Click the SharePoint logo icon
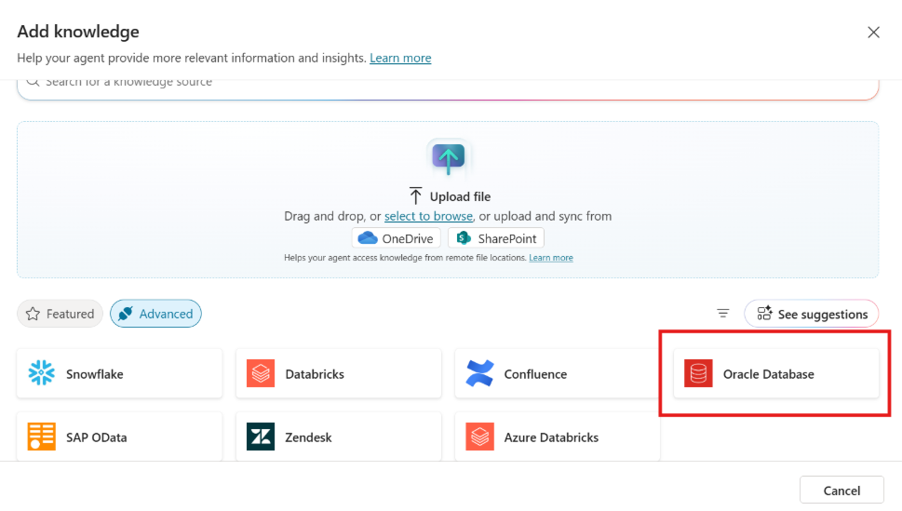The width and height of the screenshot is (902, 511). pyautogui.click(x=464, y=238)
